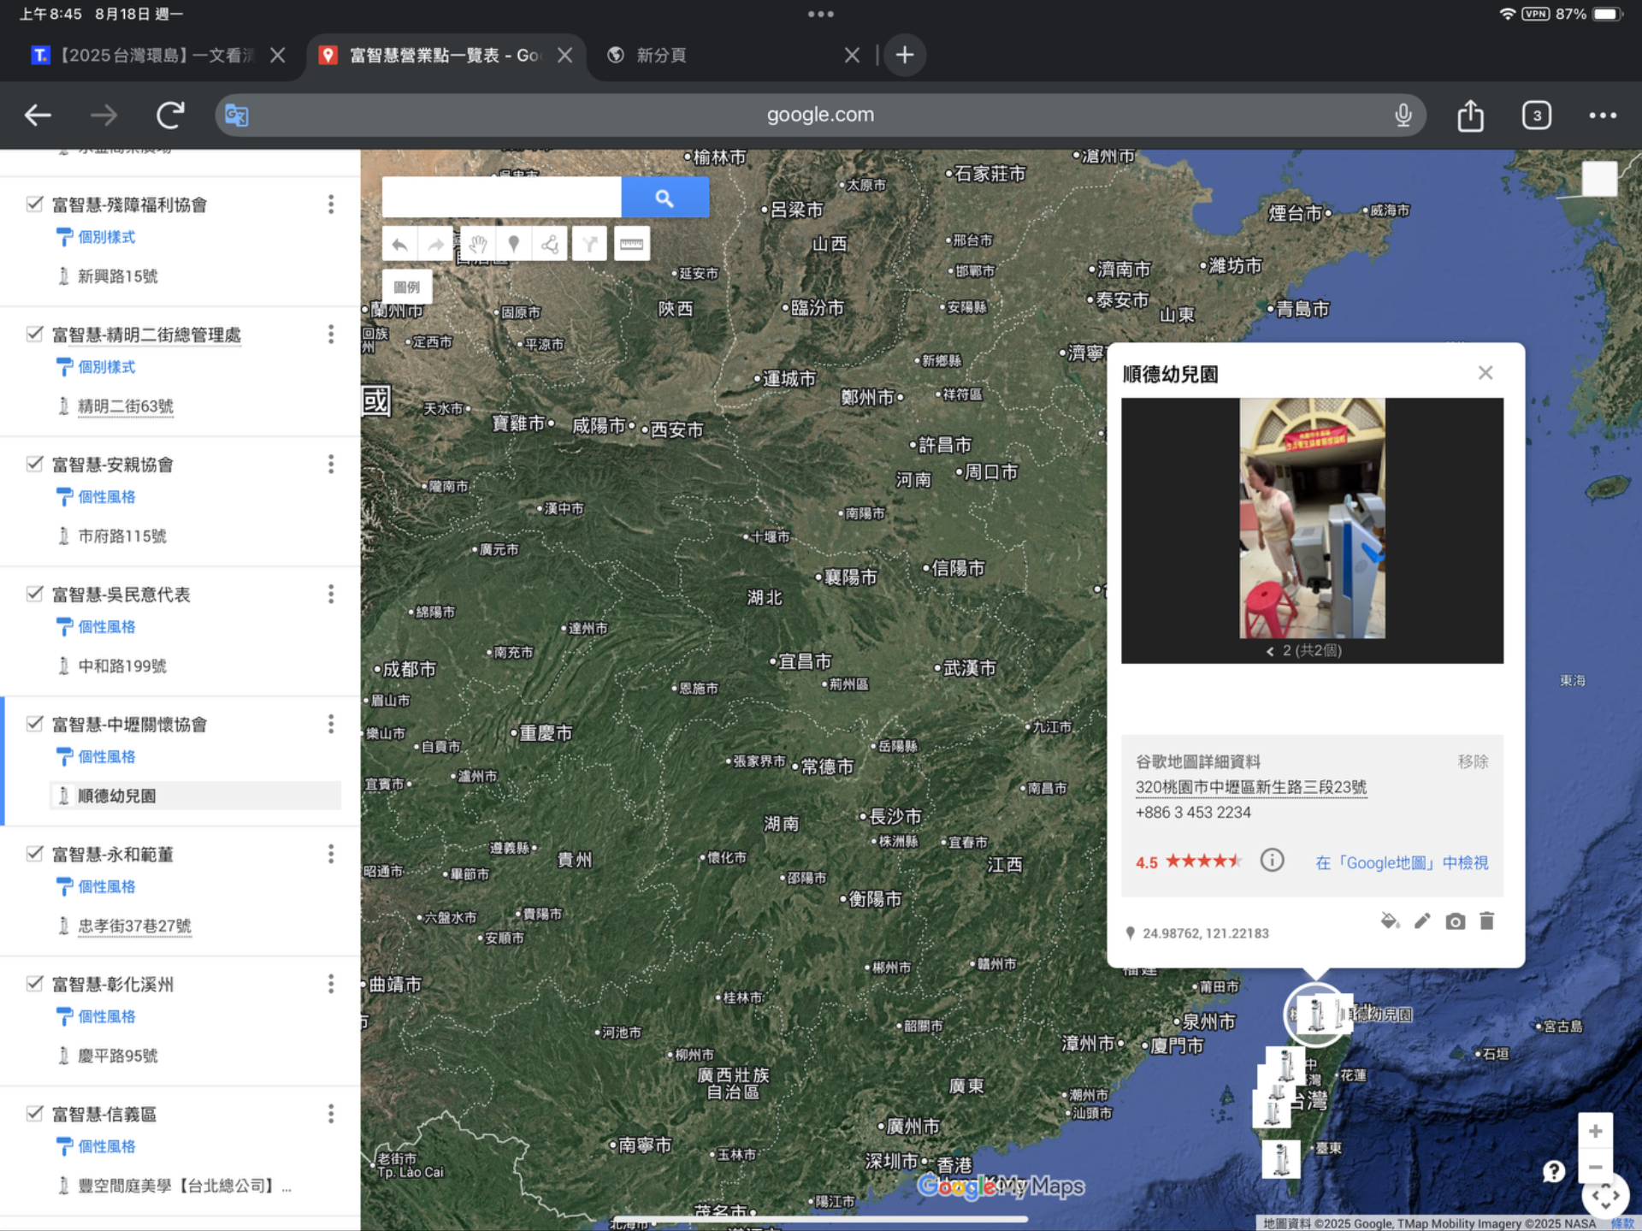
Task: Toggle the 富智慧-永和範董 layer visibility checkbox
Action: pyautogui.click(x=35, y=854)
